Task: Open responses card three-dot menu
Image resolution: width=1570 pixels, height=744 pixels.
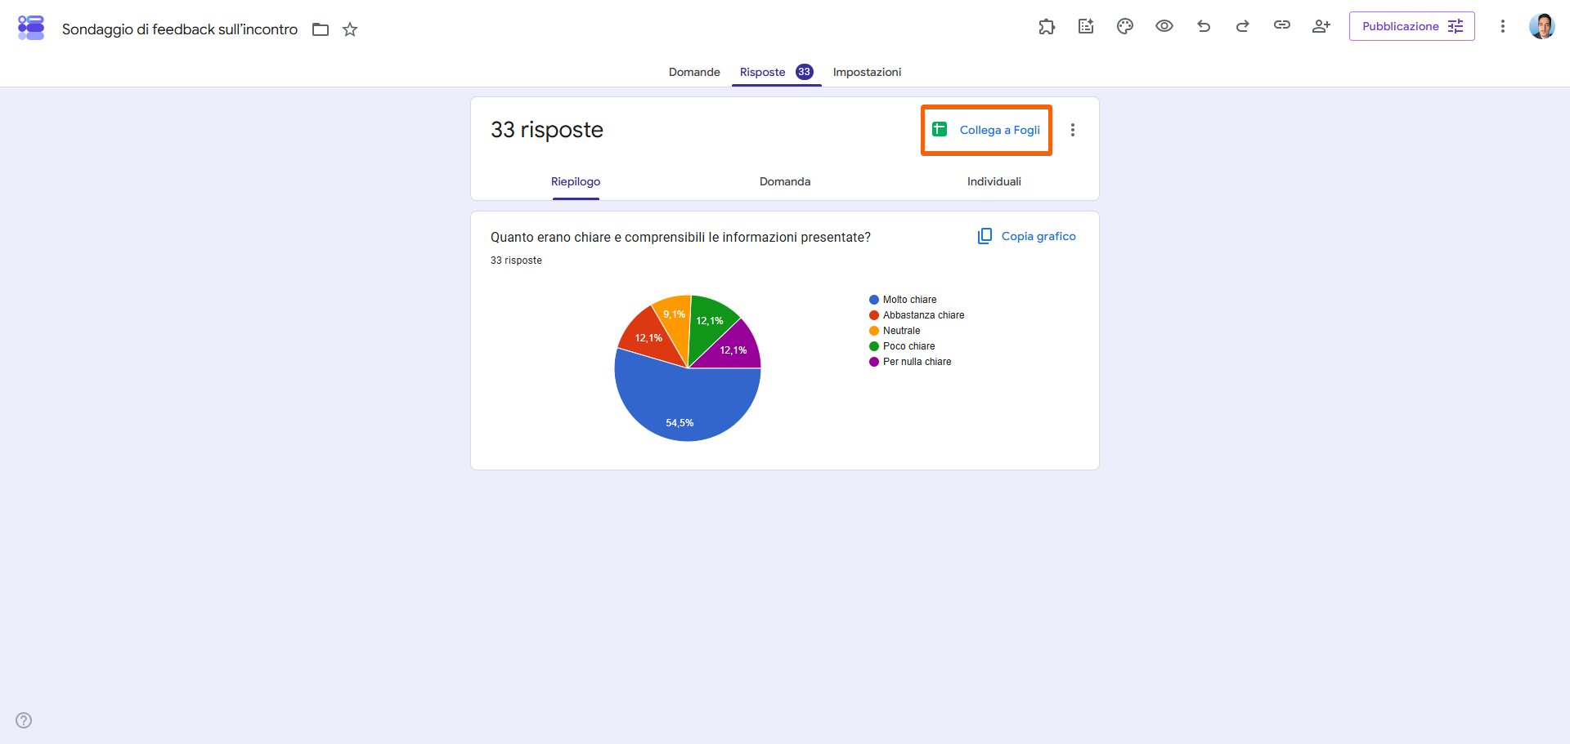Action: 1073,130
